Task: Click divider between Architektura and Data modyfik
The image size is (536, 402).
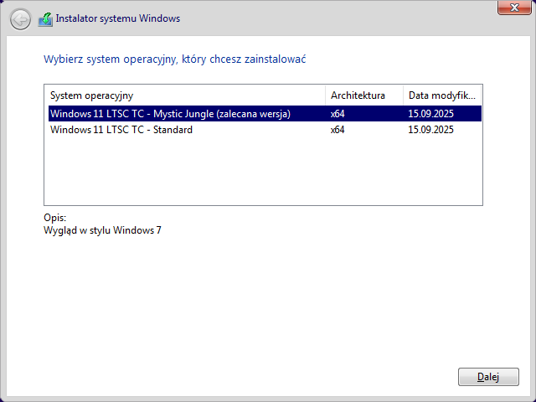Action: (403, 95)
